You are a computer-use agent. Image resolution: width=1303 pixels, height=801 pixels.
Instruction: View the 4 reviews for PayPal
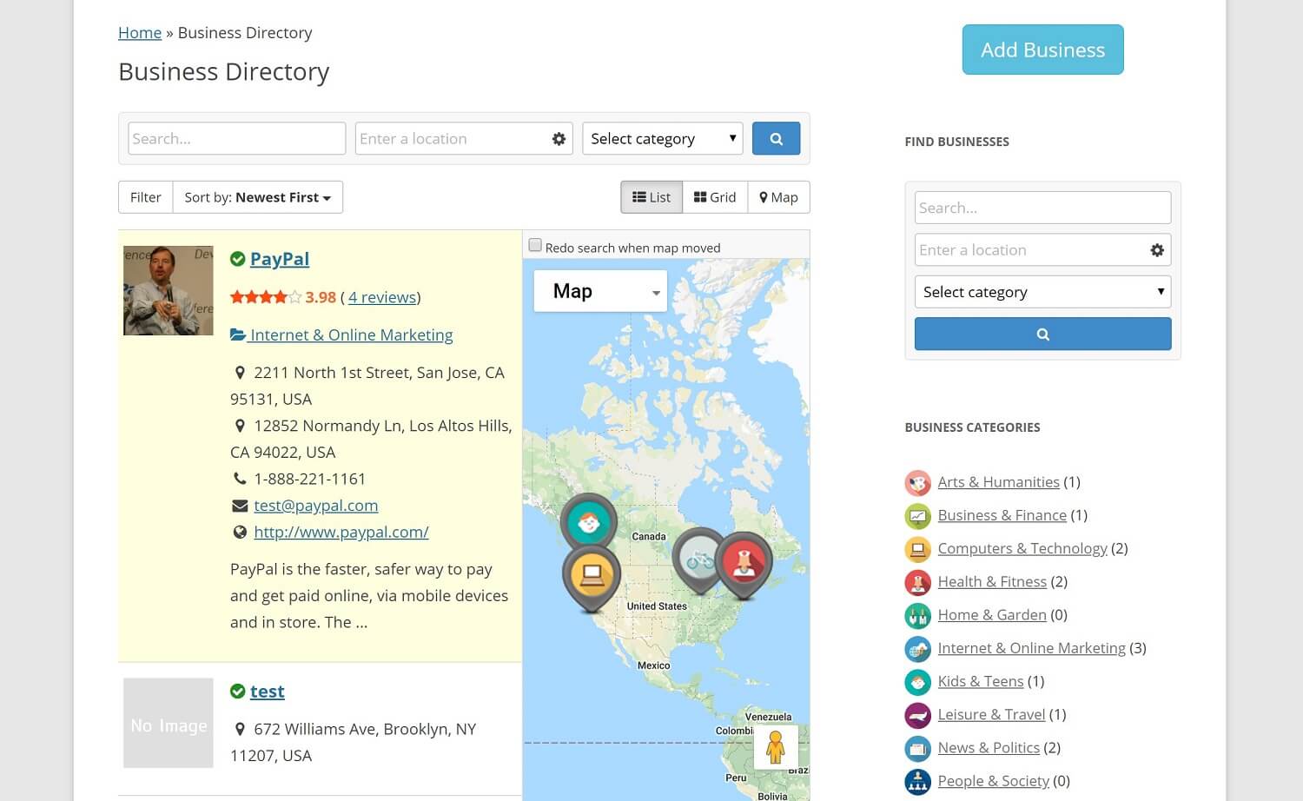point(381,297)
